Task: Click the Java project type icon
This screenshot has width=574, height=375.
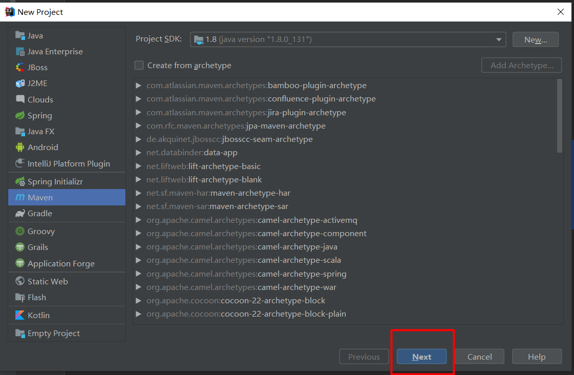Action: 20,35
